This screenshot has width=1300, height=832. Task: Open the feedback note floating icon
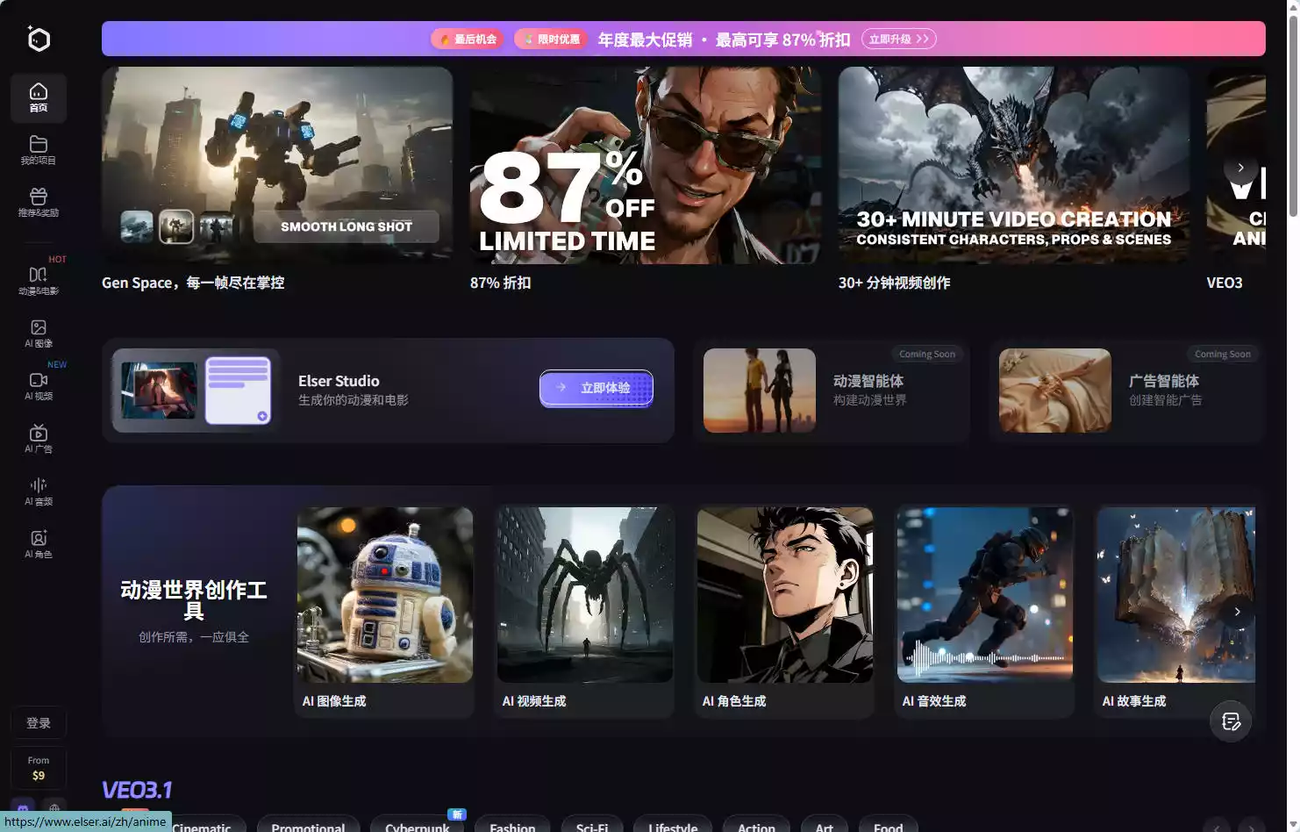click(x=1231, y=721)
